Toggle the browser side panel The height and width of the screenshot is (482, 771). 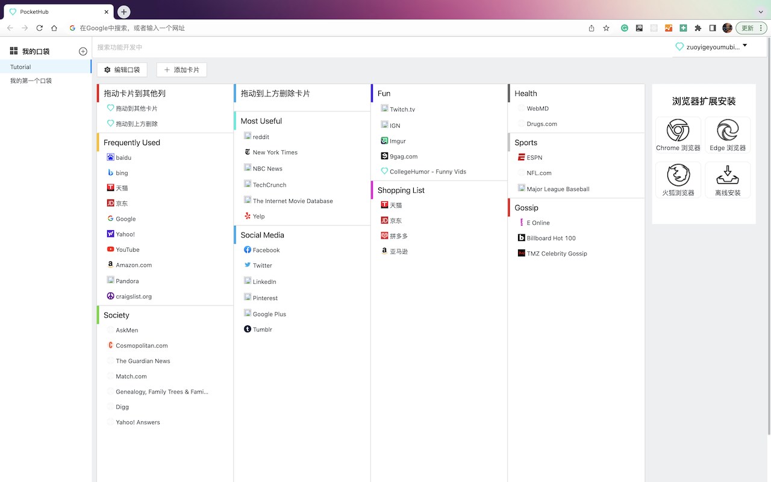713,28
